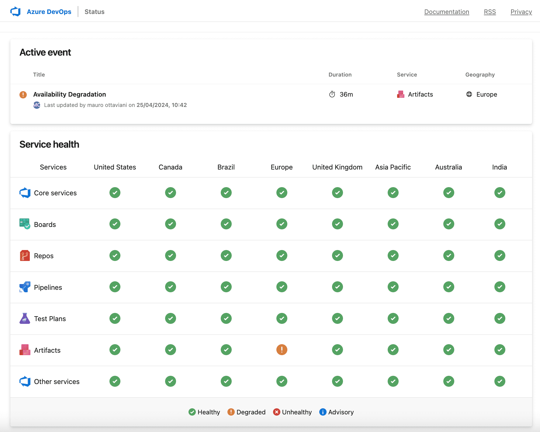The width and height of the screenshot is (540, 432).
Task: Click Boards Canada healthy status icon
Action: [x=171, y=224]
